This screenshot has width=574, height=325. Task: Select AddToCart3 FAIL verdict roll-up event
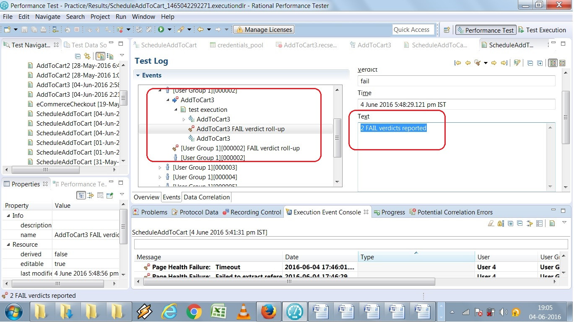pyautogui.click(x=240, y=129)
